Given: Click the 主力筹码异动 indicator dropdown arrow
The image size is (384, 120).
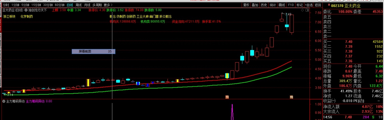Looking at the screenshot, I should pyautogui.click(x=4, y=101).
